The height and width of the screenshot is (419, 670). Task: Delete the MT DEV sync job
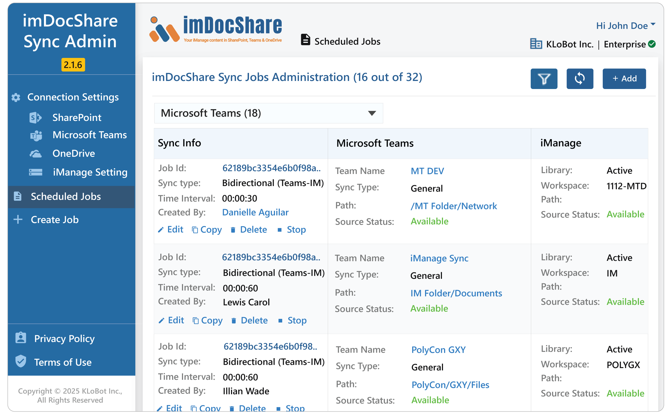248,229
